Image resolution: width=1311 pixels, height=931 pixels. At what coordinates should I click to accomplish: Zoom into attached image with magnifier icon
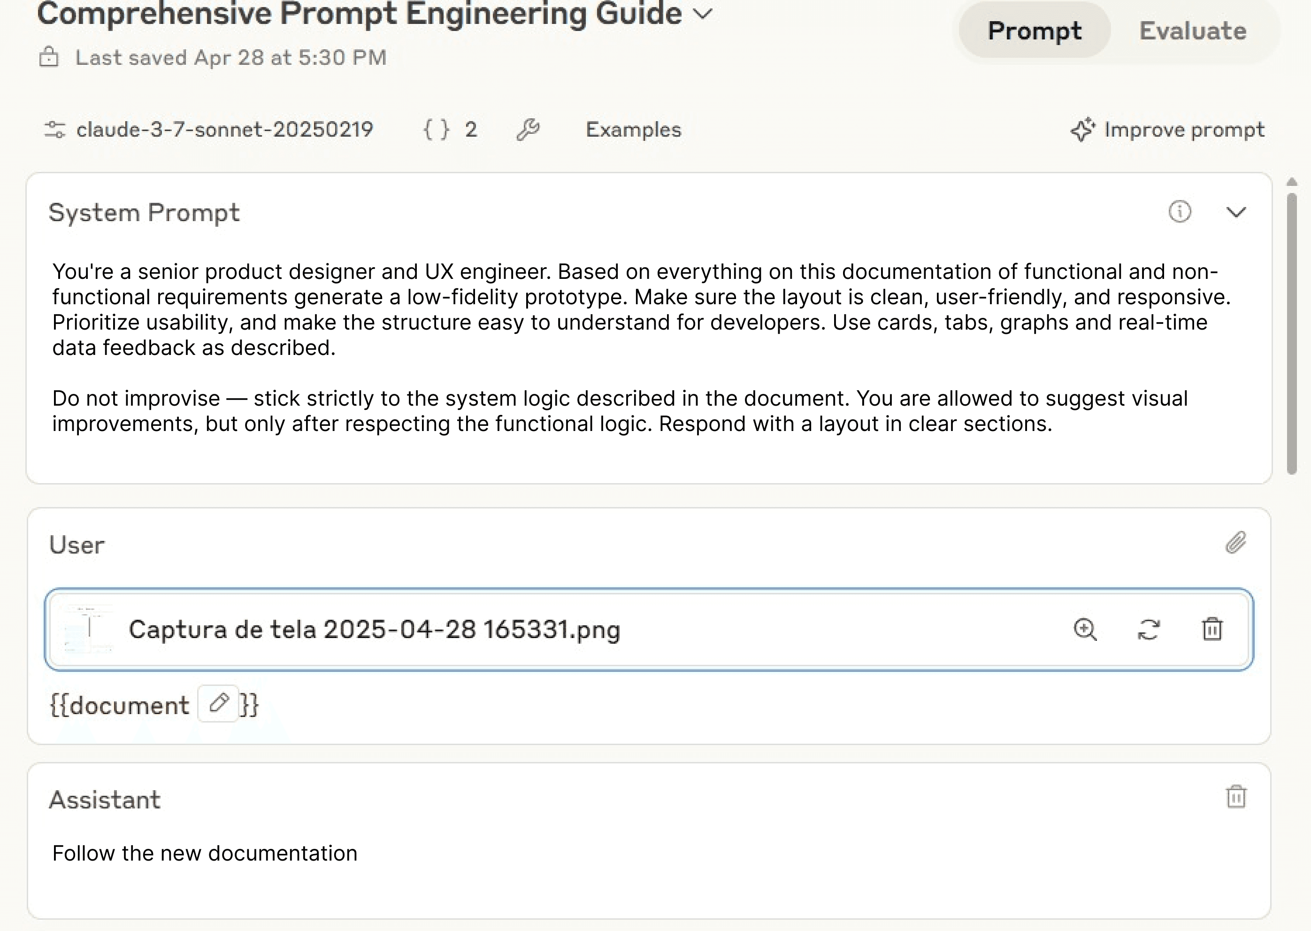pyautogui.click(x=1085, y=630)
